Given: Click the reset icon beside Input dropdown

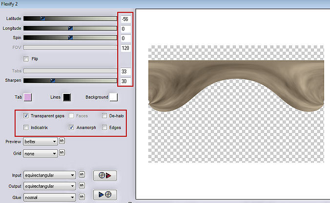Looking at the screenshot, I should tap(82, 175).
